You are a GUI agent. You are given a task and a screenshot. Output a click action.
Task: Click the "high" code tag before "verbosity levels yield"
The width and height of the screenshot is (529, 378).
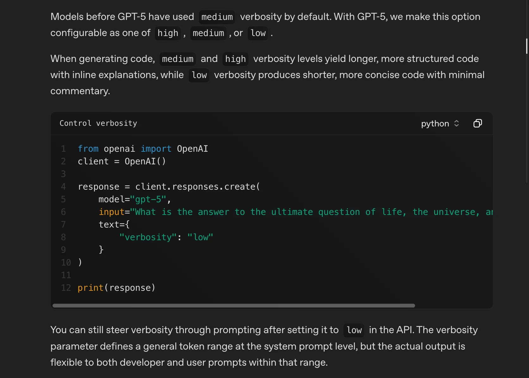click(235, 59)
